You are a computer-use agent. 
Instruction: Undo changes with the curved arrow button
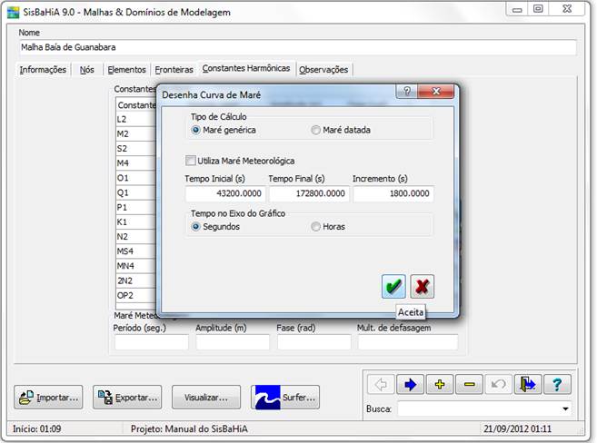point(498,384)
